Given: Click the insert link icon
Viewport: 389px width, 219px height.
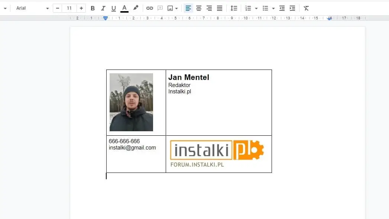Looking at the screenshot, I should point(149,8).
